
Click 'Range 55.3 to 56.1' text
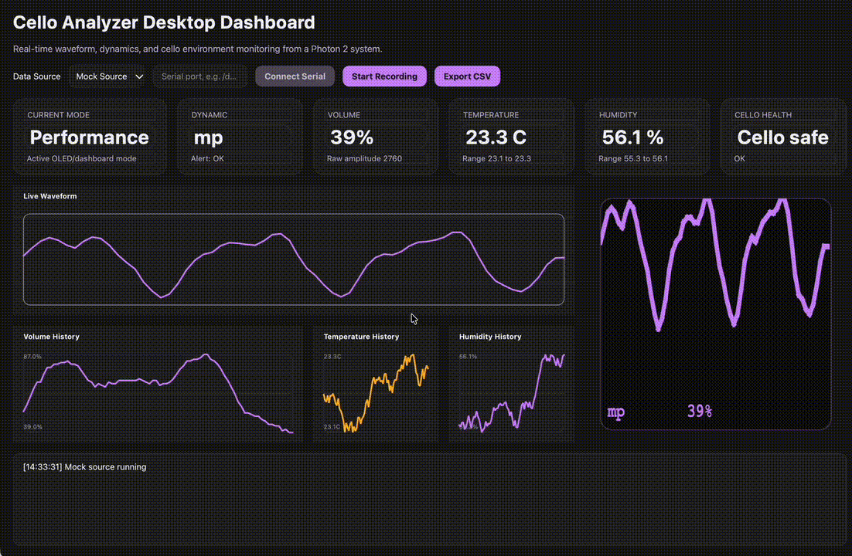coord(633,158)
